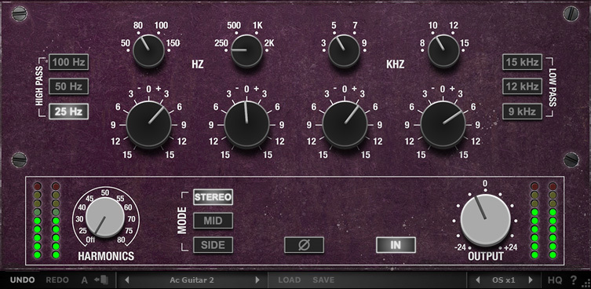Toggle the phase invert Ø button

[305, 245]
